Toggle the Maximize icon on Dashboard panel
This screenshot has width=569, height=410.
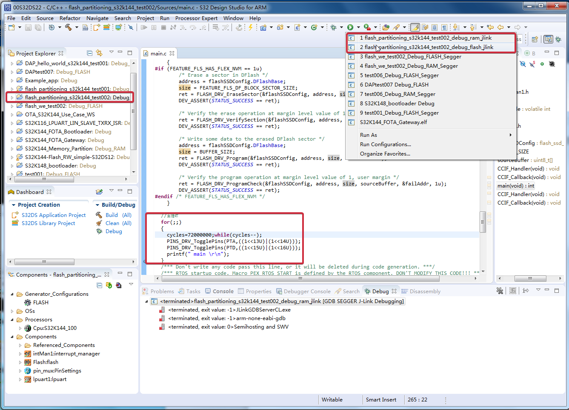coord(130,191)
